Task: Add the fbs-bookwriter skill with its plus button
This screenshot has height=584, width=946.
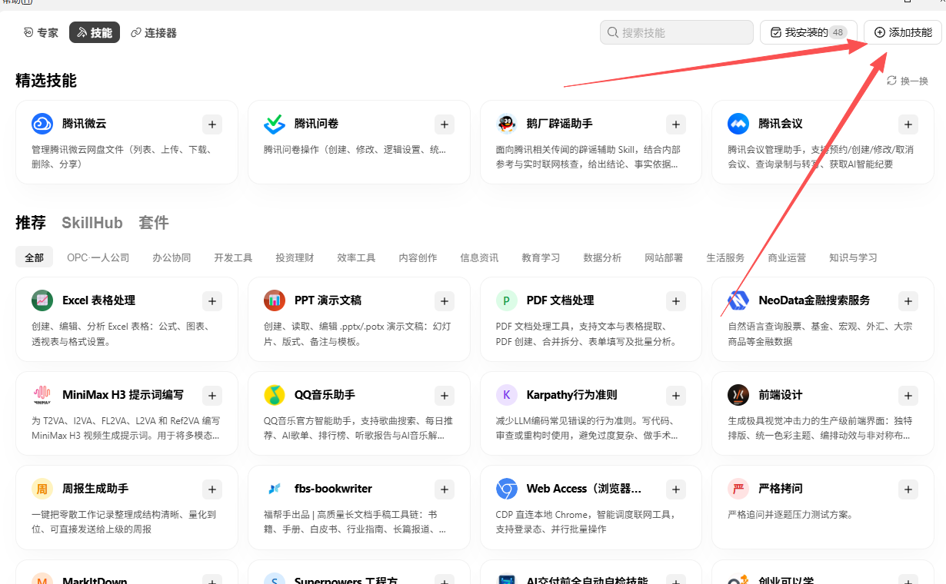Action: click(x=445, y=489)
